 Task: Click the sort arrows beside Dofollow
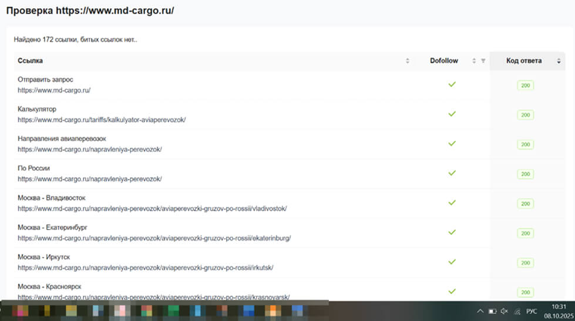point(474,61)
